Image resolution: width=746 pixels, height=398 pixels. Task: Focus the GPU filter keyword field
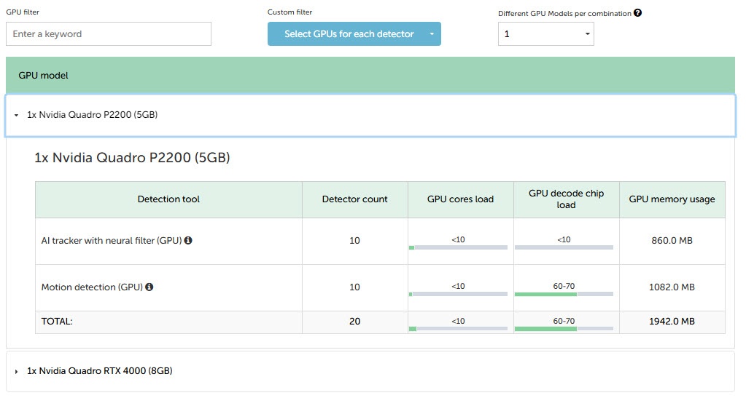click(x=109, y=34)
